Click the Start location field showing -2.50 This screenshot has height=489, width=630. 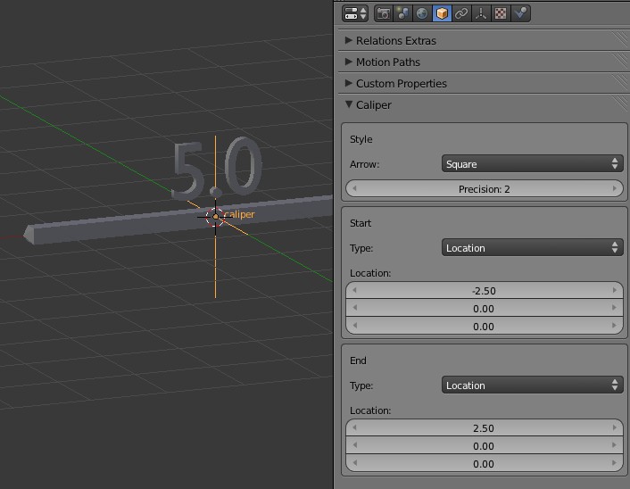pyautogui.click(x=483, y=291)
